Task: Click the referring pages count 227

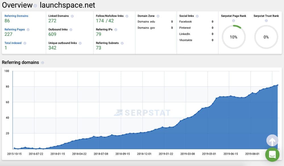Action: (8, 34)
